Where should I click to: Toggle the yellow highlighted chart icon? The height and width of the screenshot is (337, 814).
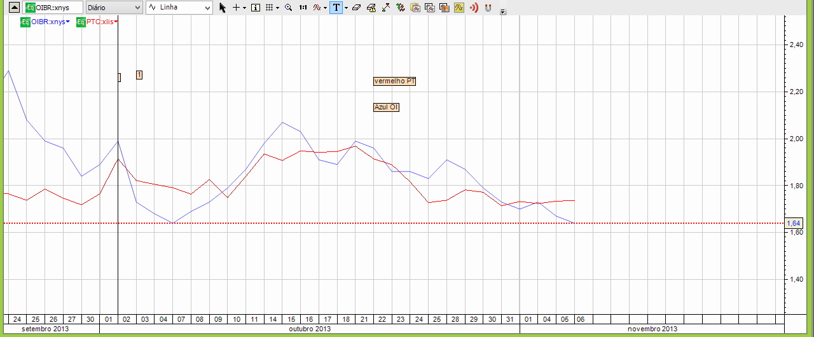[459, 8]
